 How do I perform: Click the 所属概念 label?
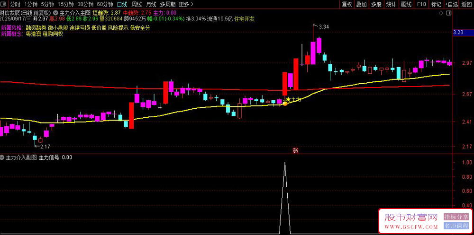click(x=12, y=34)
